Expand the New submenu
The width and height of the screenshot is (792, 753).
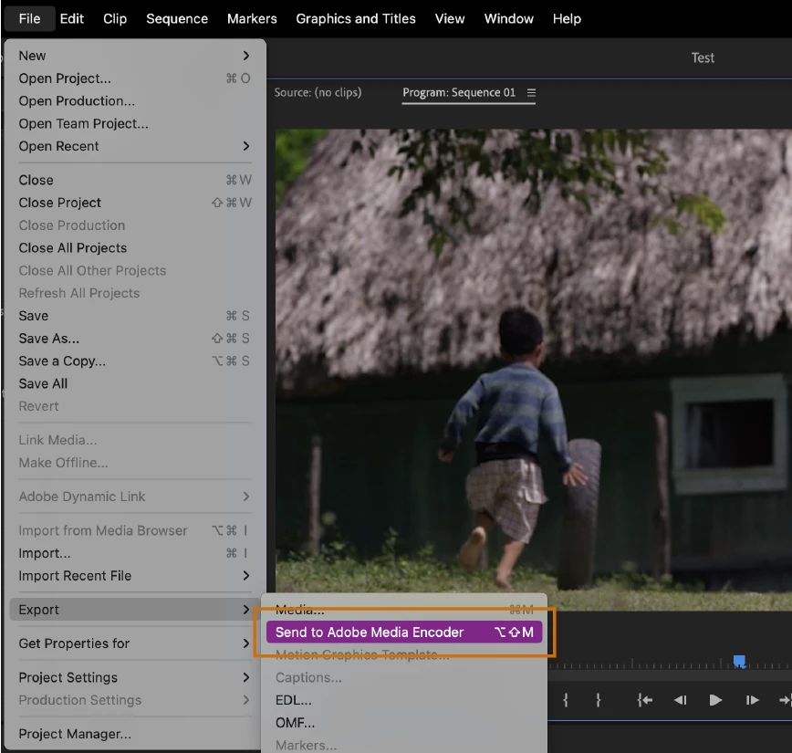coord(135,56)
